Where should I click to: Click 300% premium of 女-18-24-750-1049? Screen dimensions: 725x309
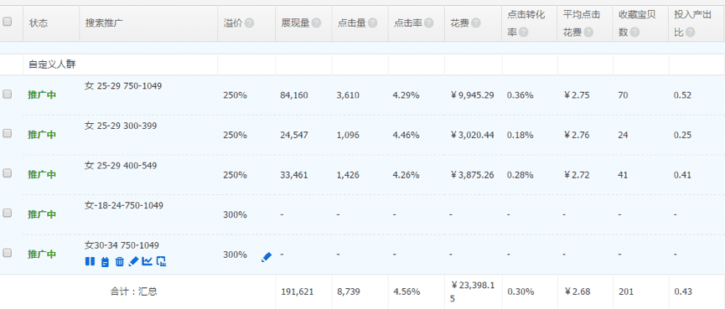click(235, 214)
